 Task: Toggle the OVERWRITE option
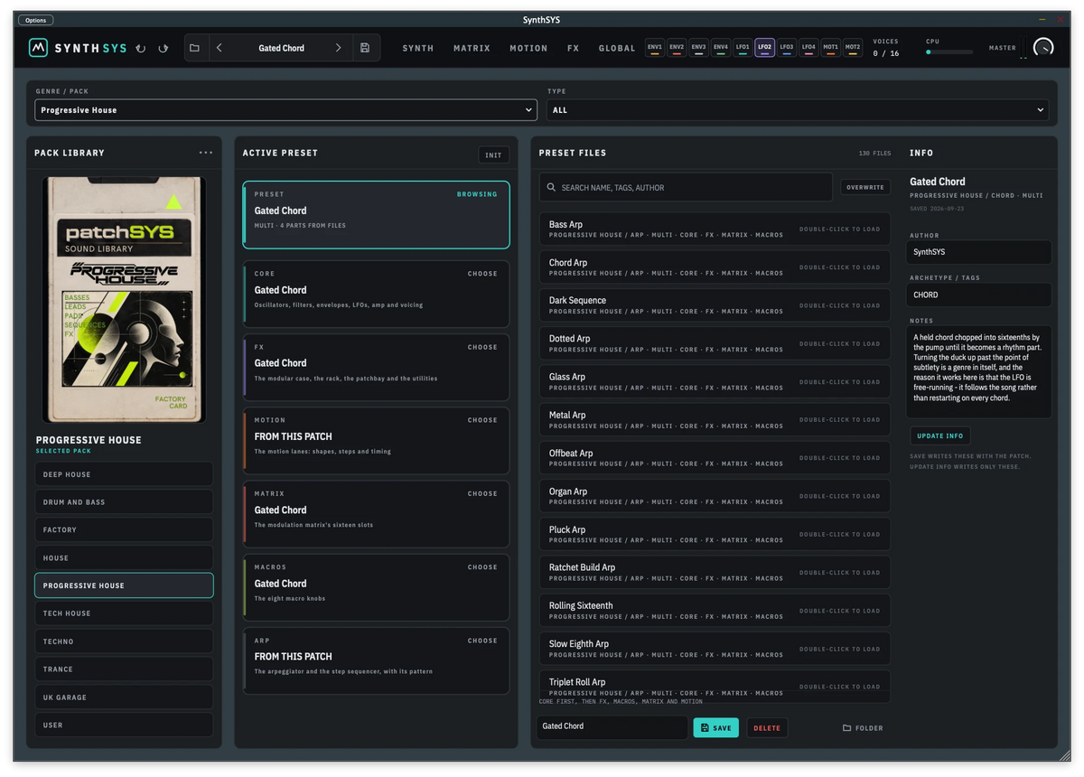point(865,187)
